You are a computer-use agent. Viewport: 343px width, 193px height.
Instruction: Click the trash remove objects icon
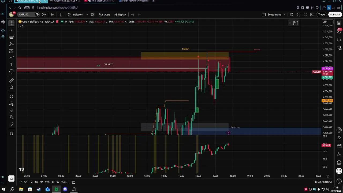(x=11, y=133)
